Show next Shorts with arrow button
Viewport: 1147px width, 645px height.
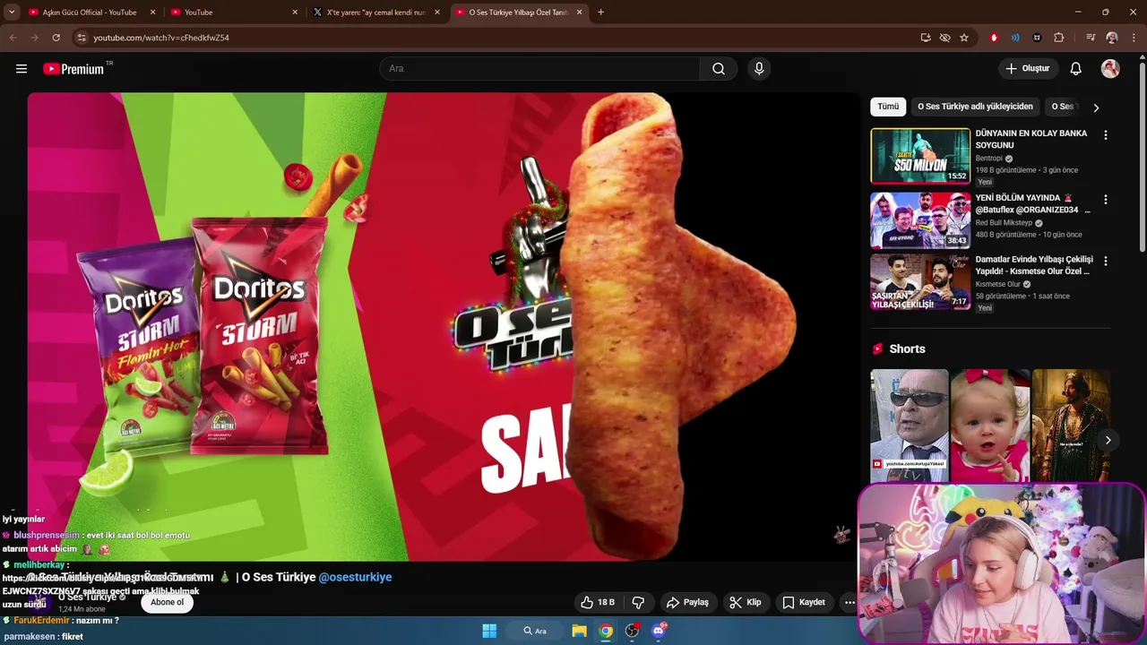[x=1108, y=440]
